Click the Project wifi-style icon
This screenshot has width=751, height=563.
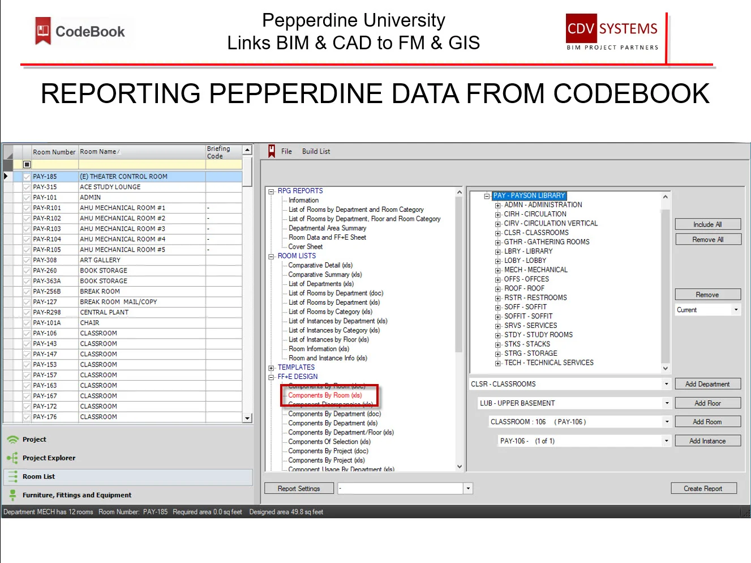pyautogui.click(x=12, y=440)
